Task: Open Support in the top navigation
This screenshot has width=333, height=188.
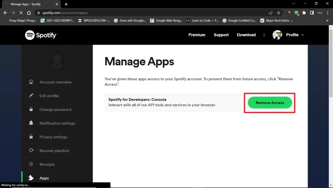Action: 221,35
